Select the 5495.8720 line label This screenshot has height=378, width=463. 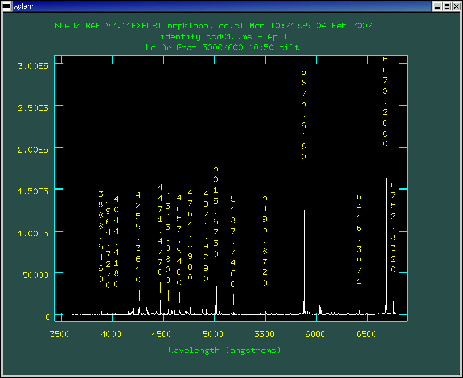pyautogui.click(x=265, y=240)
